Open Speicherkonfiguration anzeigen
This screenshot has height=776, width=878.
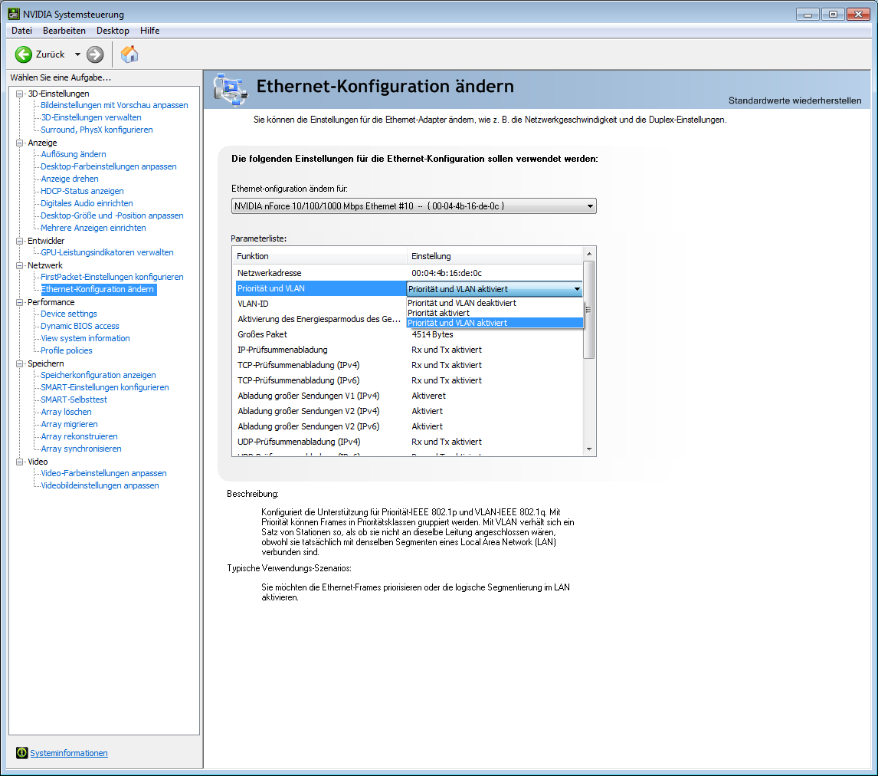[x=98, y=375]
